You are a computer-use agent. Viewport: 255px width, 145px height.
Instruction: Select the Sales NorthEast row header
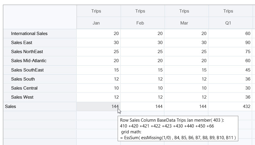tap(27, 52)
